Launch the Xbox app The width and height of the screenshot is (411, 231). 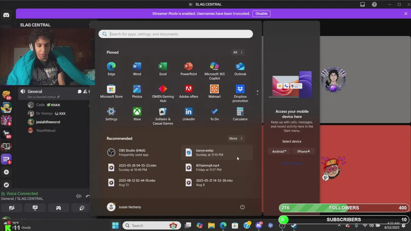[137, 114]
